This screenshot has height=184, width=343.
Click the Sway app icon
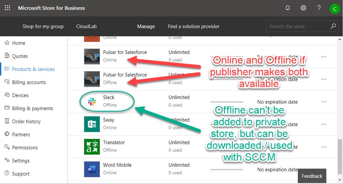(x=92, y=124)
